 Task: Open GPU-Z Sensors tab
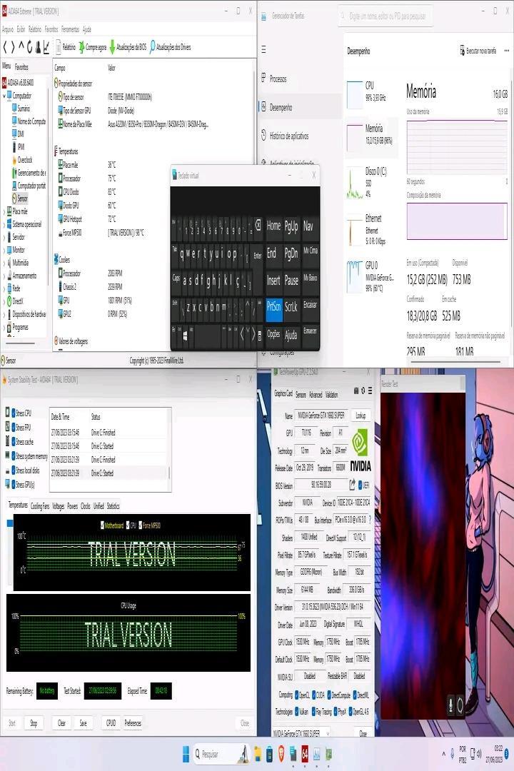(301, 394)
